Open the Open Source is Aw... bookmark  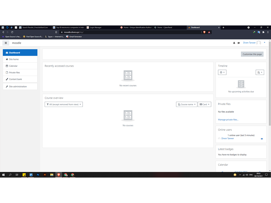pyautogui.click(x=11, y=37)
